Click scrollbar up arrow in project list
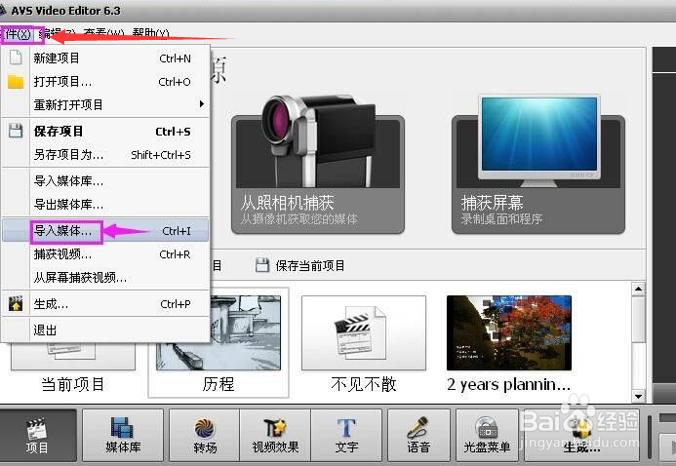Screen dimensions: 676x466 click(x=638, y=289)
